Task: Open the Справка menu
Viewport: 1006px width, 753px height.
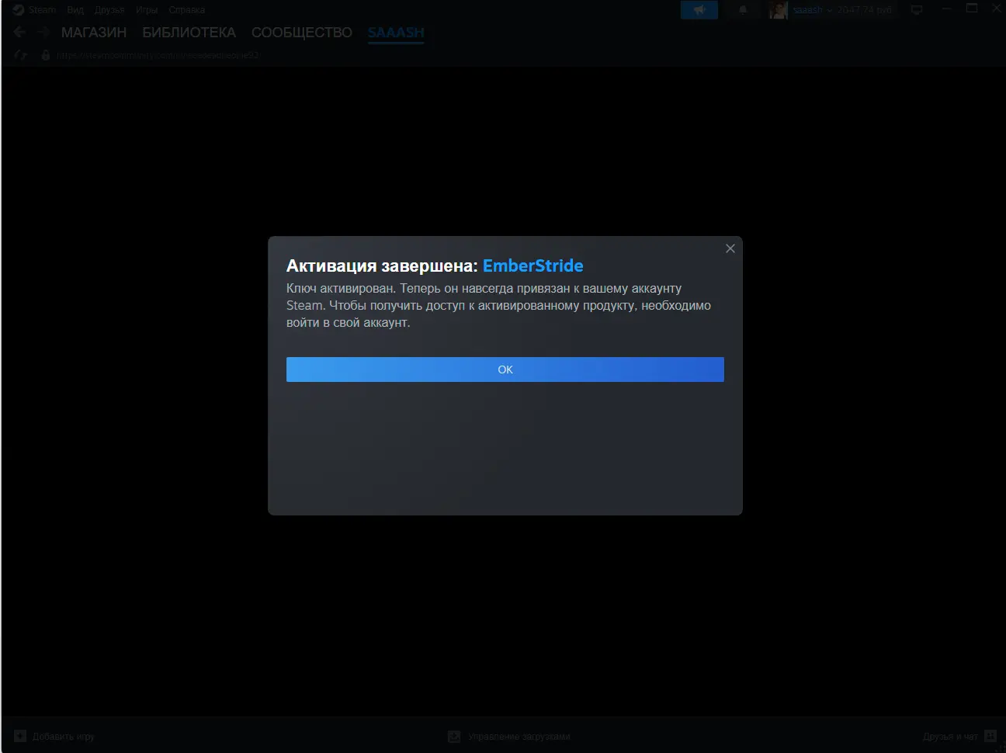Action: (x=186, y=10)
